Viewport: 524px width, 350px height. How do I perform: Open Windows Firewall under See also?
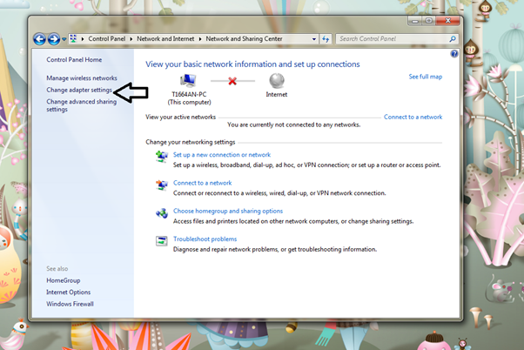tap(70, 304)
